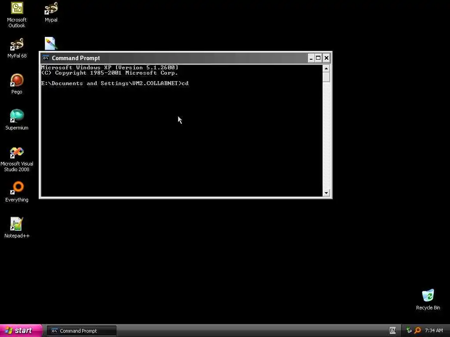Click the 'E:\Documents and Settings\VM2.COLLABNET>cd' prompt line
Viewport: 450px width, 337px height.
(115, 83)
